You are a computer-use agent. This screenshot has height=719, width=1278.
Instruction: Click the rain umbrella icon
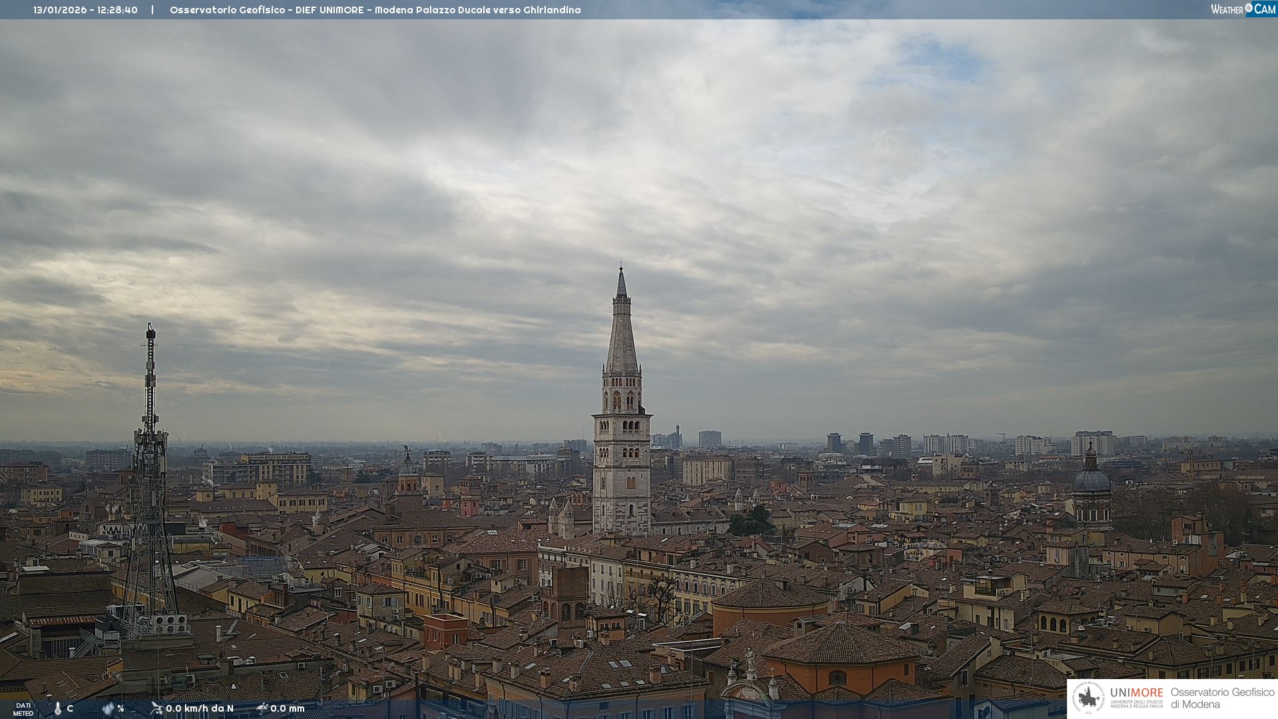[x=262, y=708]
